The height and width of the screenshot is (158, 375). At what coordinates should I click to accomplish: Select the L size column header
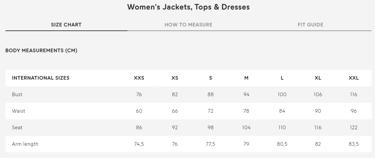click(x=282, y=78)
